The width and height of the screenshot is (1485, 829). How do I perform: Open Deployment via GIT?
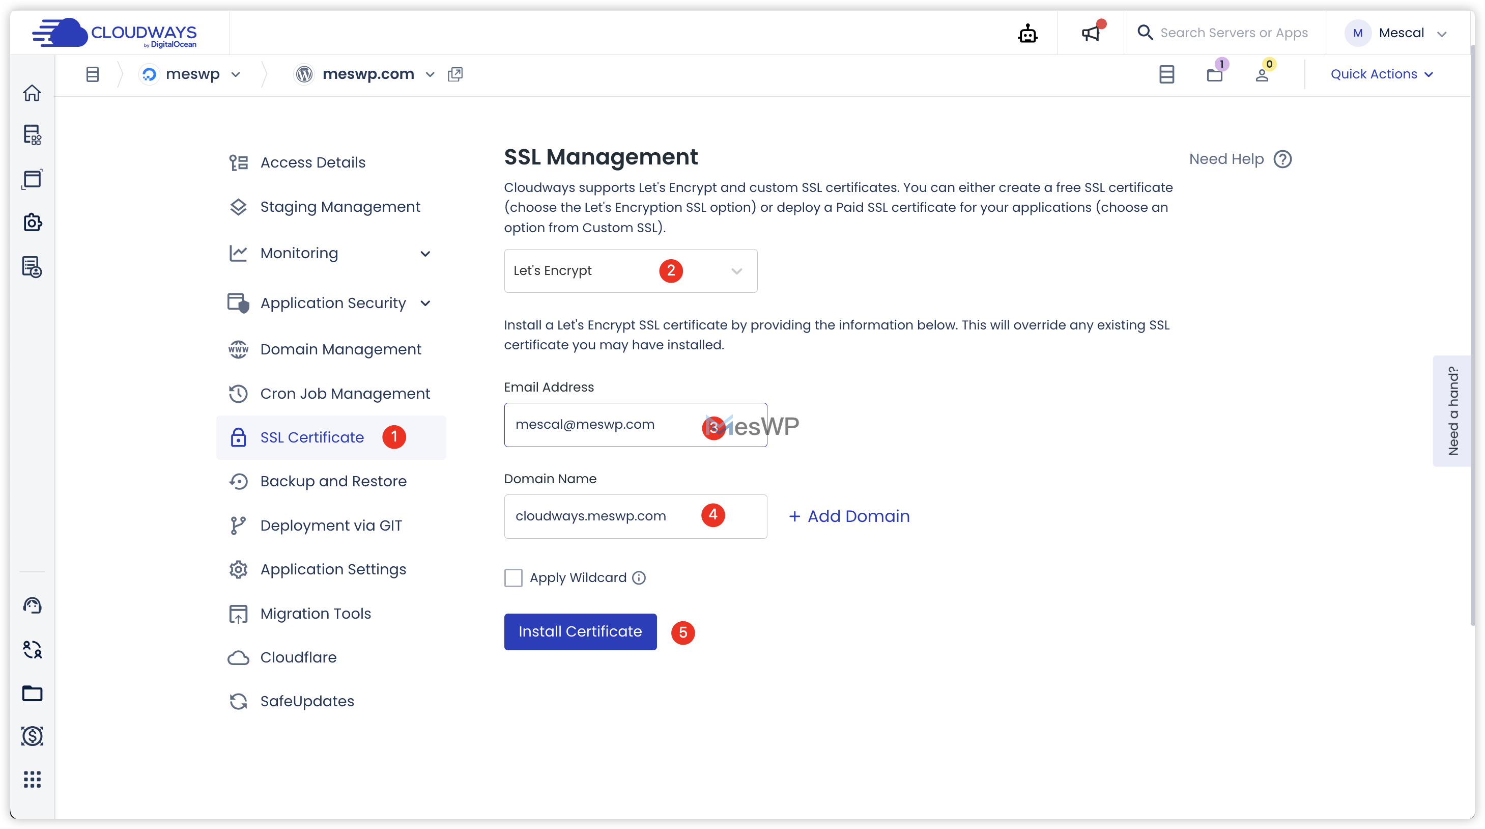331,526
